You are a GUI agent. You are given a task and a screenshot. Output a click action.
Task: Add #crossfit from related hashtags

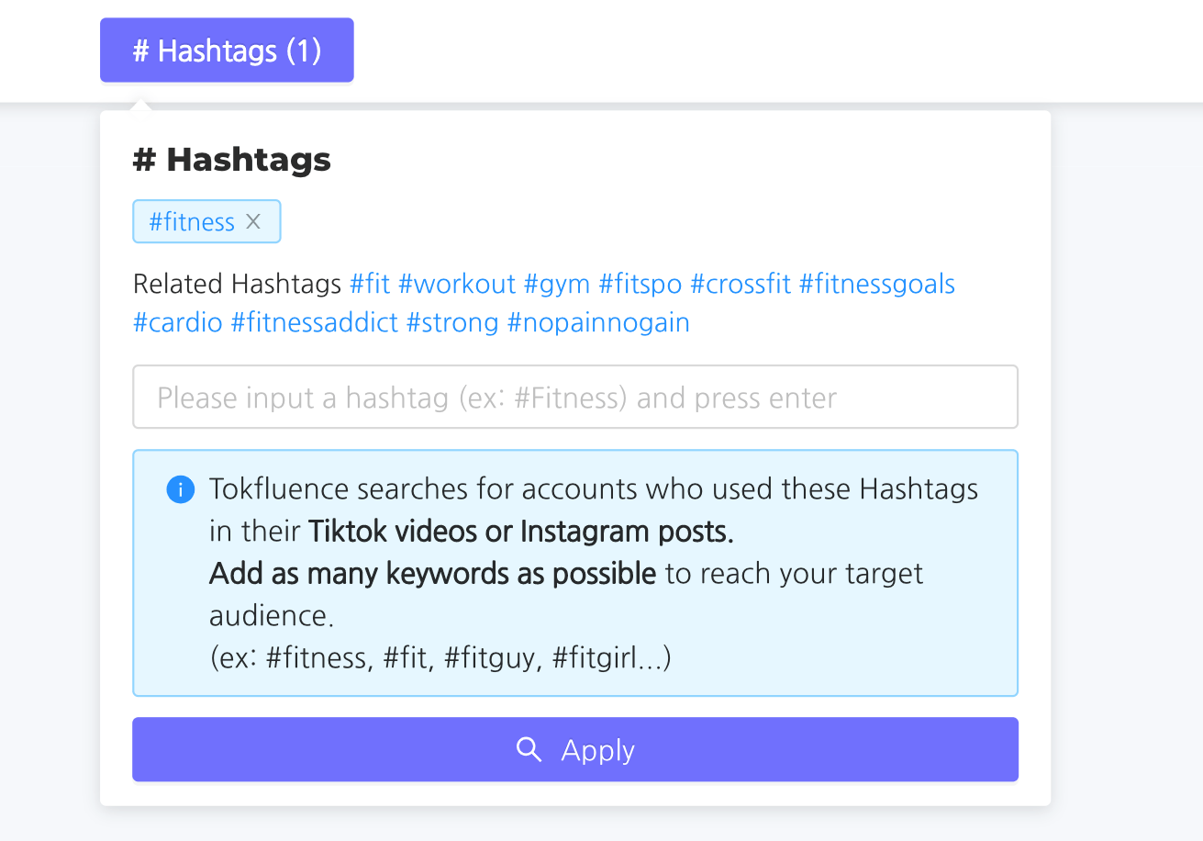point(741,284)
